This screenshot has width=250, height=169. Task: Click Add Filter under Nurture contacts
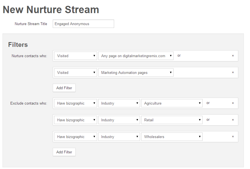[x=64, y=88]
